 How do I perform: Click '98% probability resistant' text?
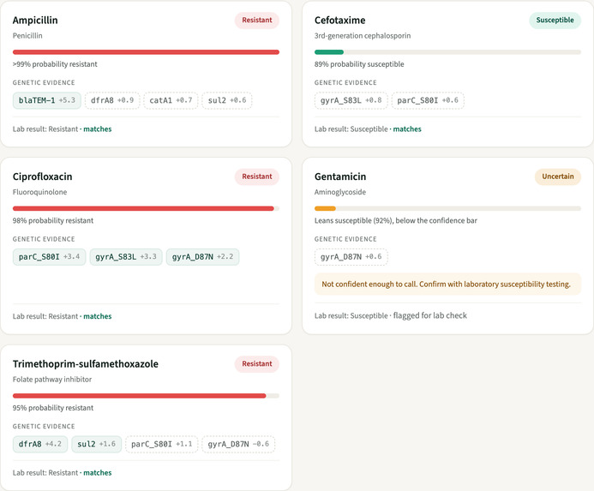53,220
